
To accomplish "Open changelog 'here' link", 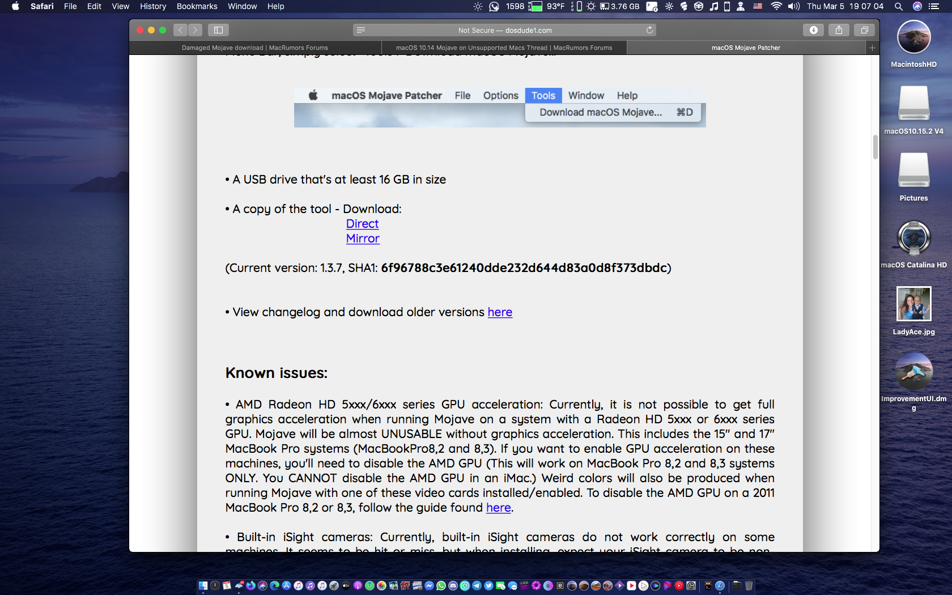I will (x=500, y=312).
